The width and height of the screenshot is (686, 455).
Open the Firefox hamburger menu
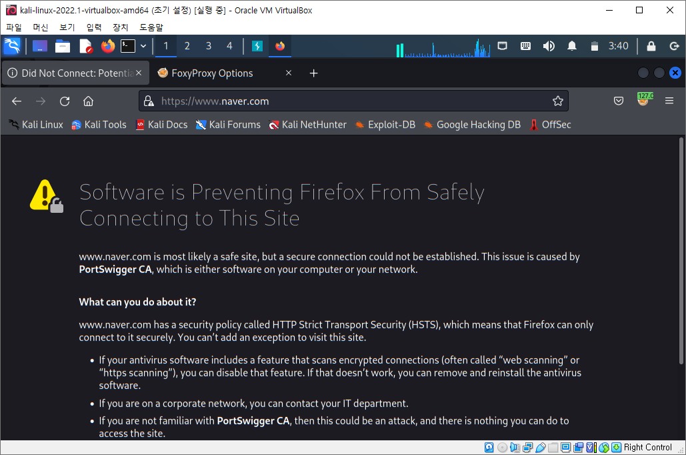pos(669,101)
